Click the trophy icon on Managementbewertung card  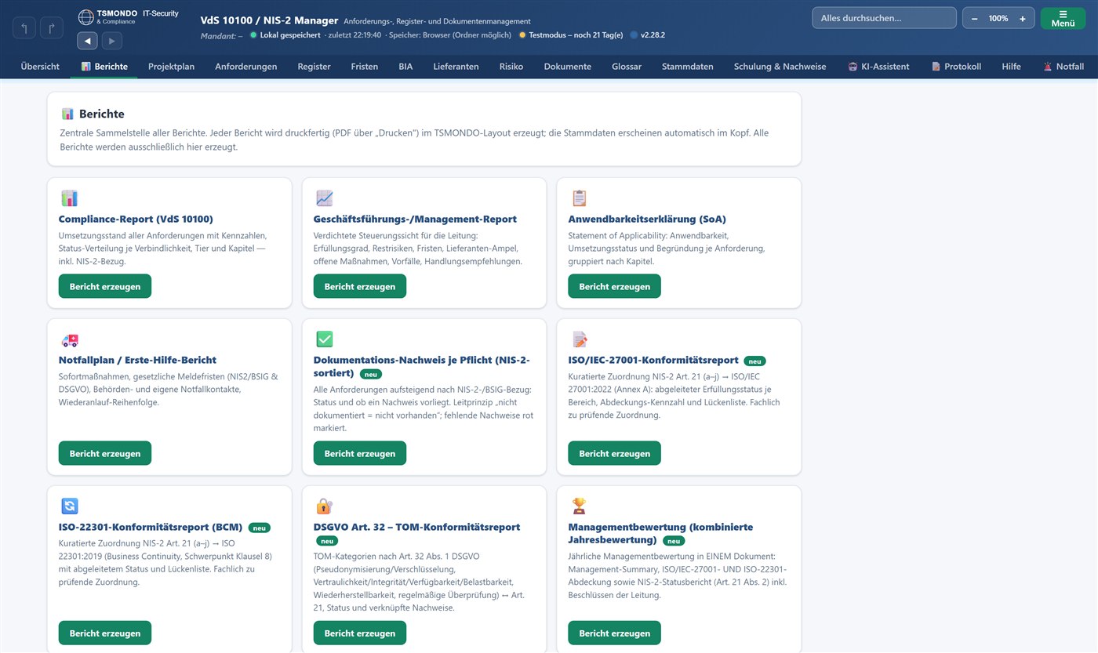580,506
